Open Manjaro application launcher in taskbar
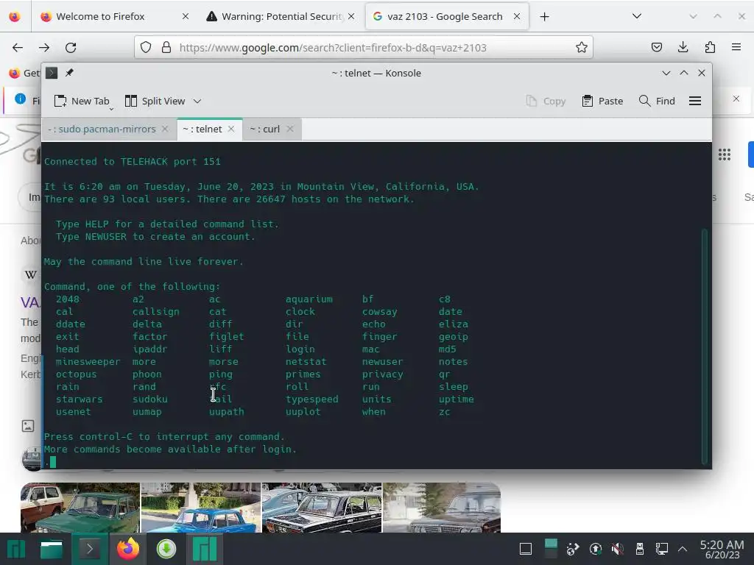The width and height of the screenshot is (754, 565). click(x=15, y=549)
